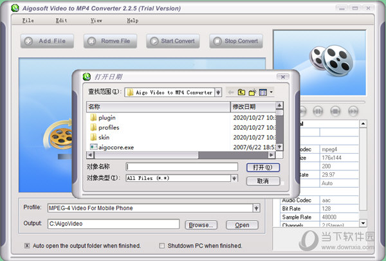Click the preview seek slider
386x261 pixels.
tap(333, 102)
